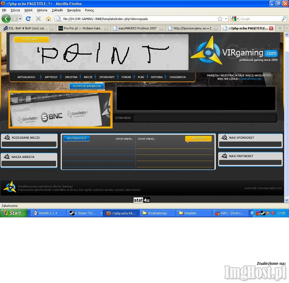Open the Google search engine selector

(x=235, y=19)
